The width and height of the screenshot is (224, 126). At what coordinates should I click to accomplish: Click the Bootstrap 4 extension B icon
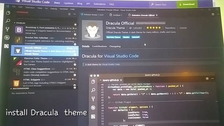tap(19, 30)
